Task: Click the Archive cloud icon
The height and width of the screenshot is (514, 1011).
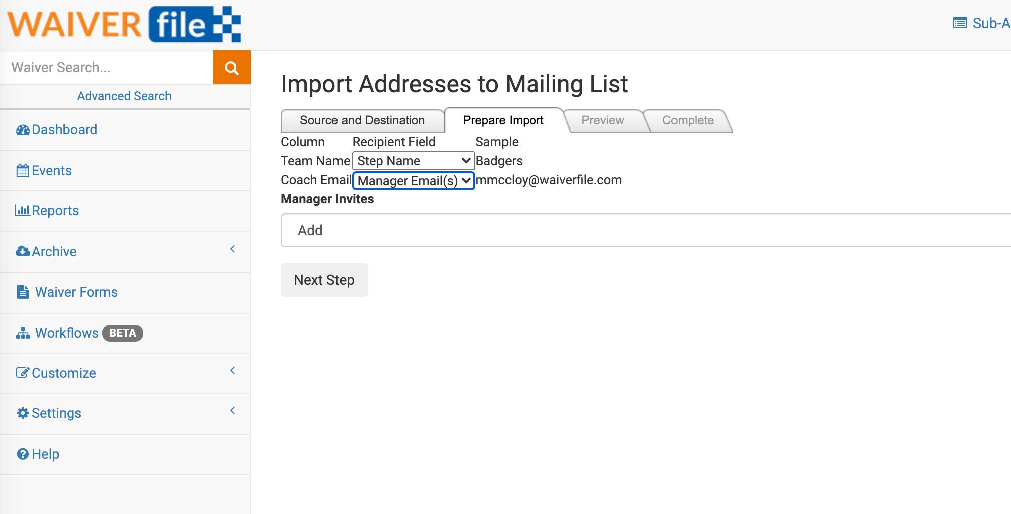Action: coord(22,251)
